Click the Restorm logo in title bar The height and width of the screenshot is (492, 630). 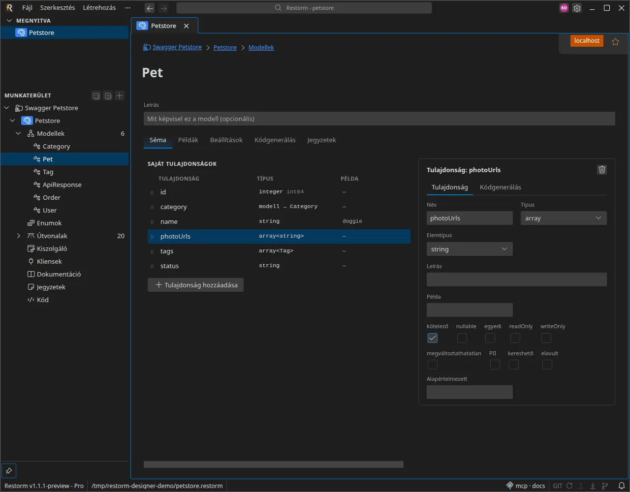click(x=9, y=8)
